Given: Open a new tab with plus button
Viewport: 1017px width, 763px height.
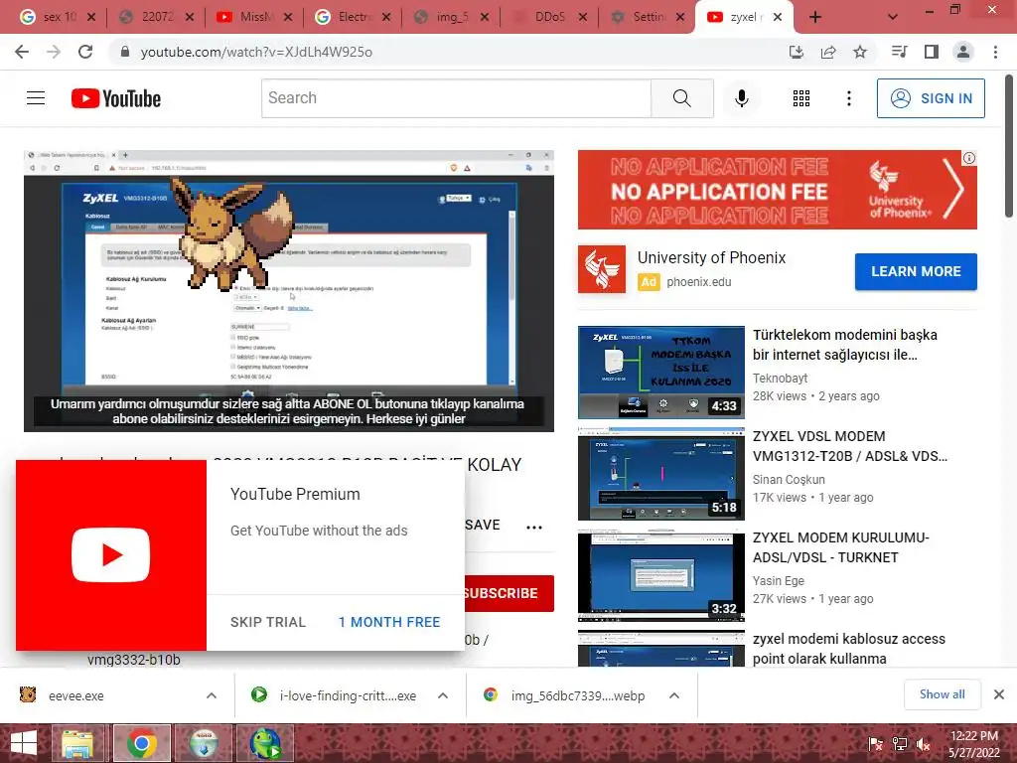Looking at the screenshot, I should [x=815, y=18].
